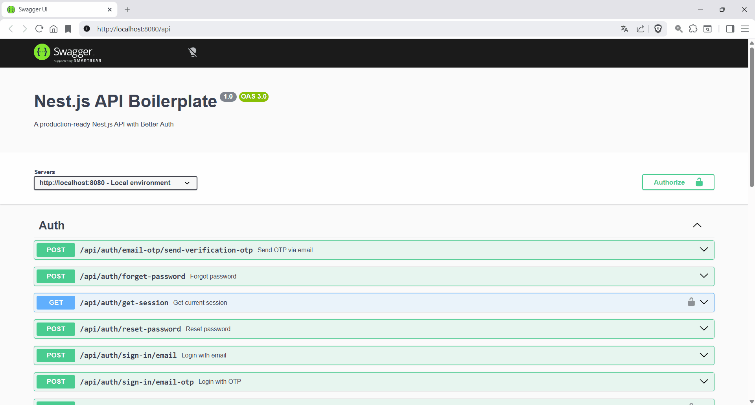Bookmark this page icon
Image resolution: width=755 pixels, height=405 pixels.
pos(68,29)
